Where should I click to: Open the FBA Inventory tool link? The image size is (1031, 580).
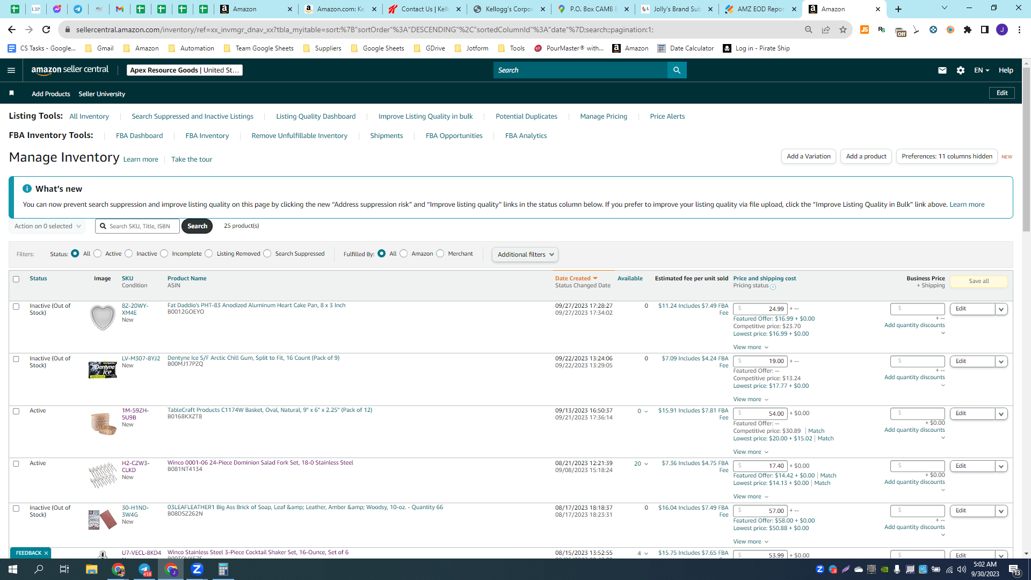click(x=207, y=136)
